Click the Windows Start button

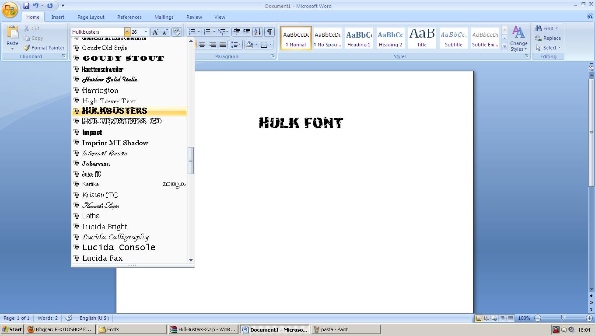[12, 329]
